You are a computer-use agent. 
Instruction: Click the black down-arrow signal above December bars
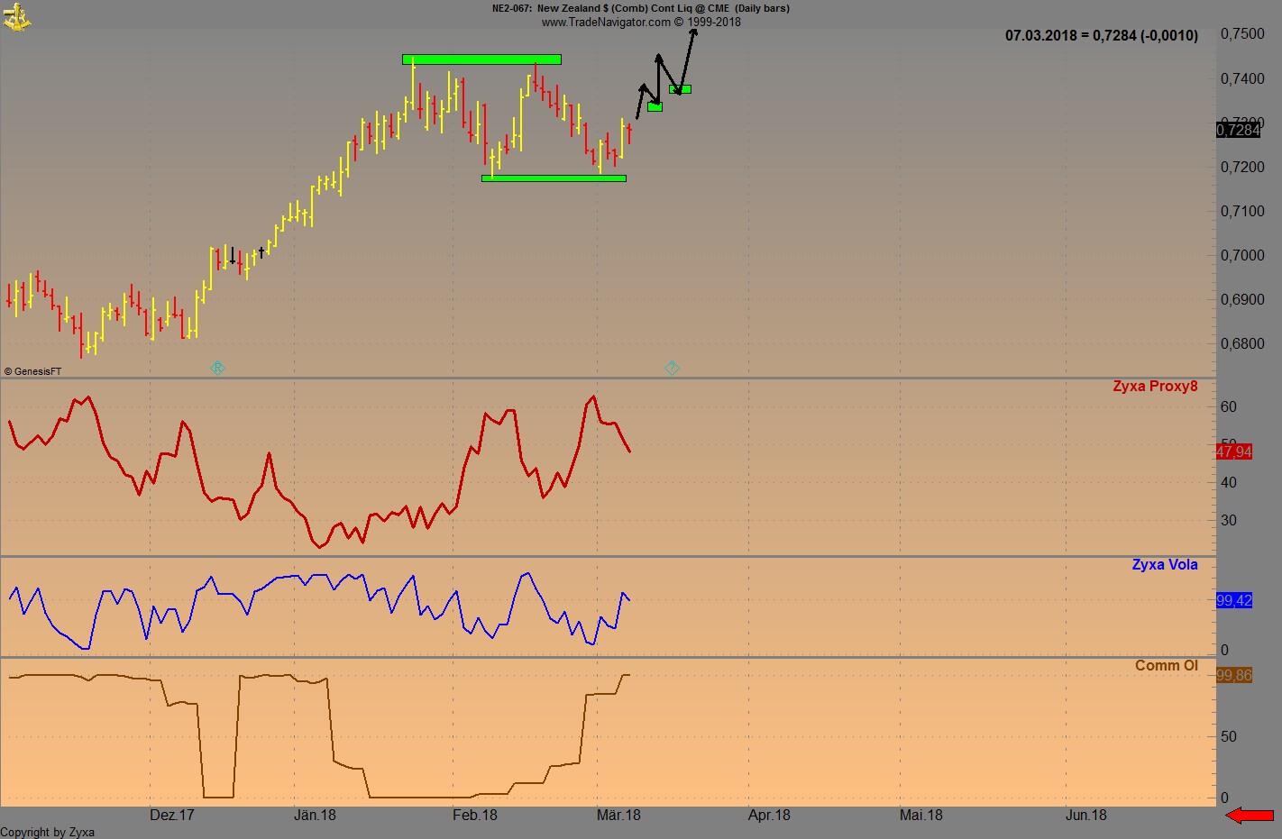(x=233, y=256)
